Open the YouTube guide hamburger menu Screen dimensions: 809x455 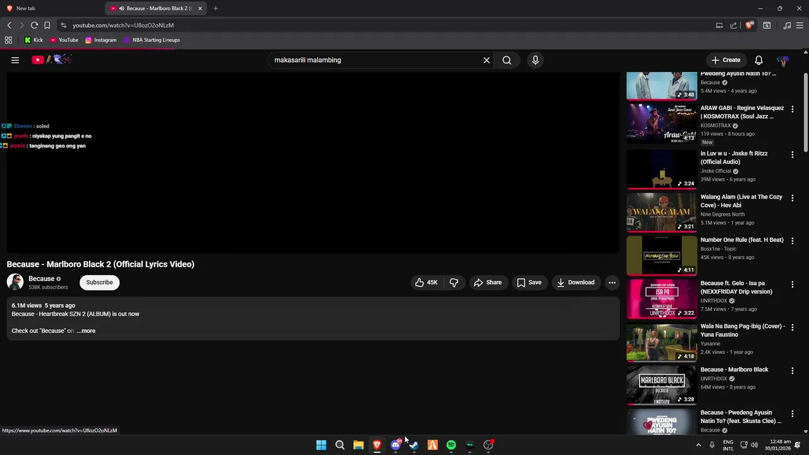[x=15, y=60]
